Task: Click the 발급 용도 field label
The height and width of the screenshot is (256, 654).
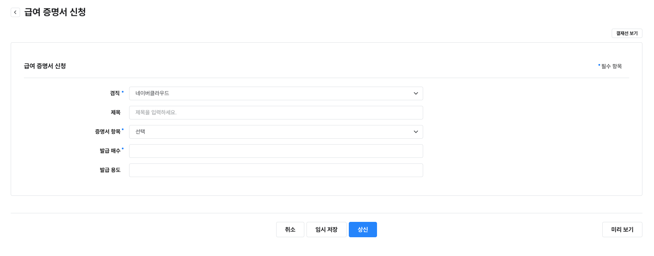Action: pyautogui.click(x=110, y=170)
